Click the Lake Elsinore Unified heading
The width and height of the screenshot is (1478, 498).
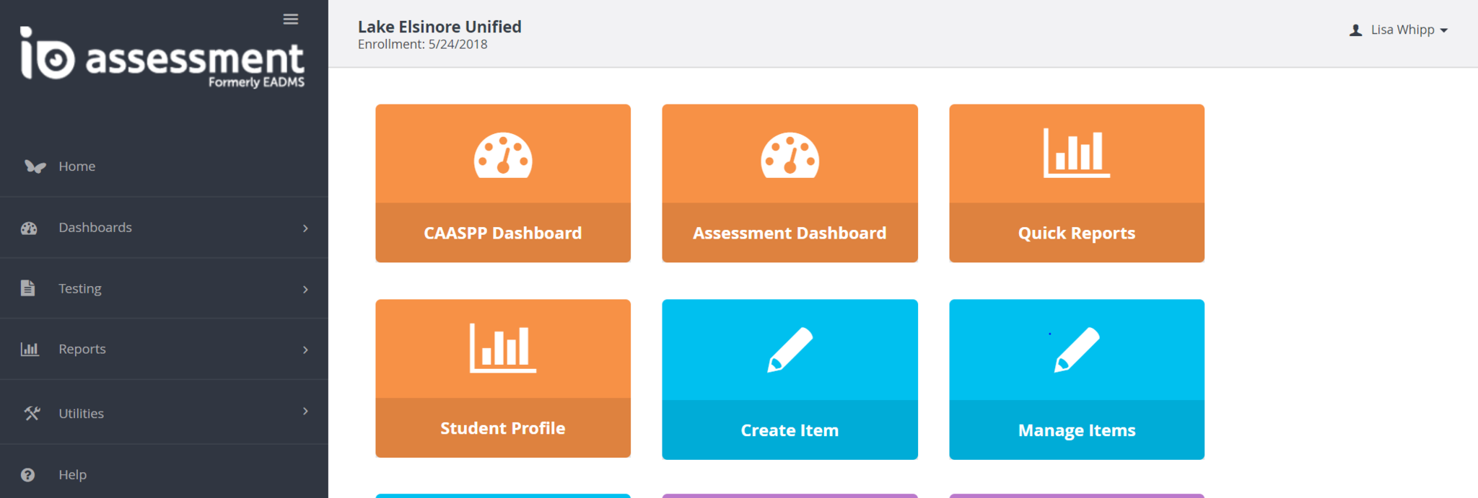[440, 27]
